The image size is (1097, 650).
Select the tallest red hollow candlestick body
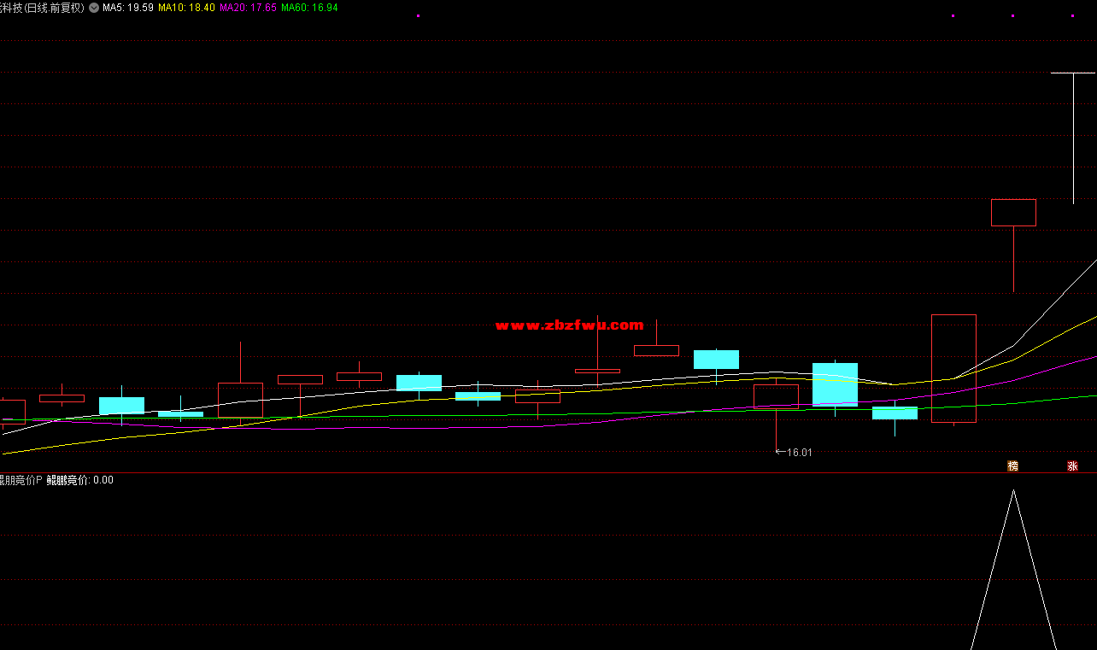click(953, 368)
